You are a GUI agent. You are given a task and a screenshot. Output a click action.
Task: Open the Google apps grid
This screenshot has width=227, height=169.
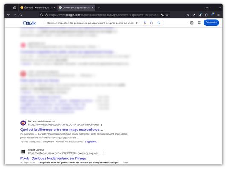point(200,23)
